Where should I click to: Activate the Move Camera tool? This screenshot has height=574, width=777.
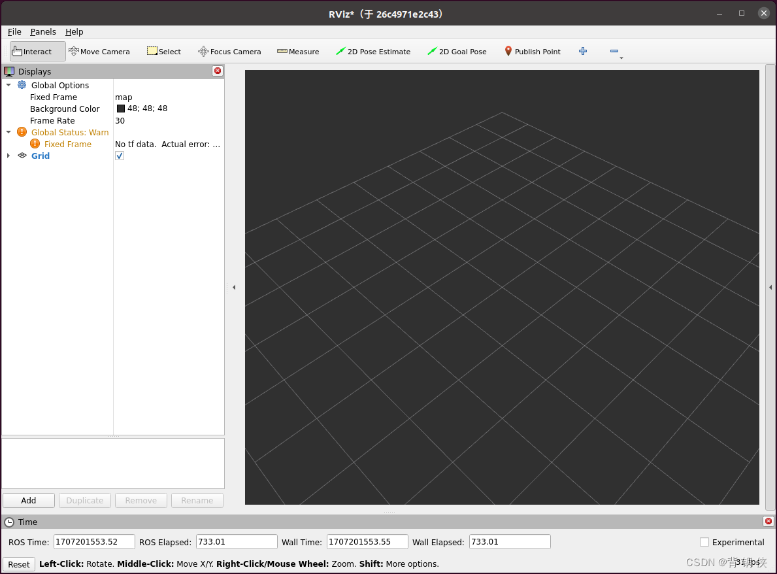pos(99,52)
